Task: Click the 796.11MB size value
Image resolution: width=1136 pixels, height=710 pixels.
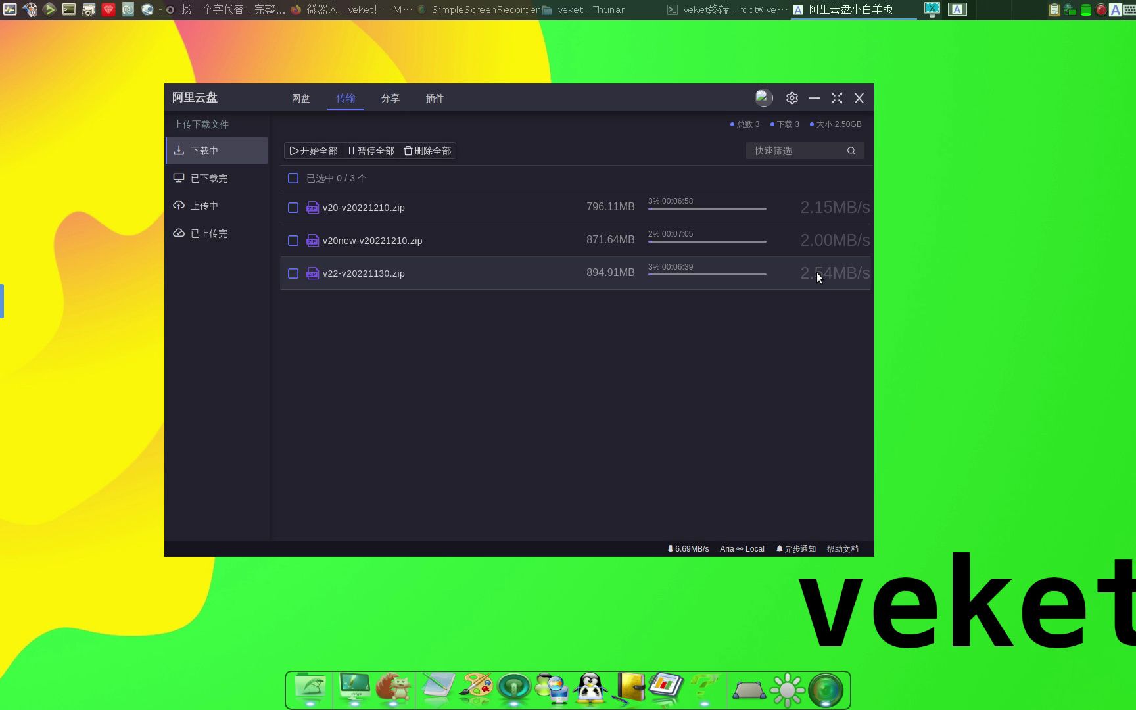Action: 611,207
